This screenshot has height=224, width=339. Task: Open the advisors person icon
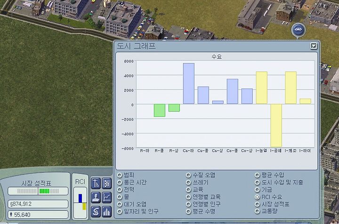pos(96,198)
